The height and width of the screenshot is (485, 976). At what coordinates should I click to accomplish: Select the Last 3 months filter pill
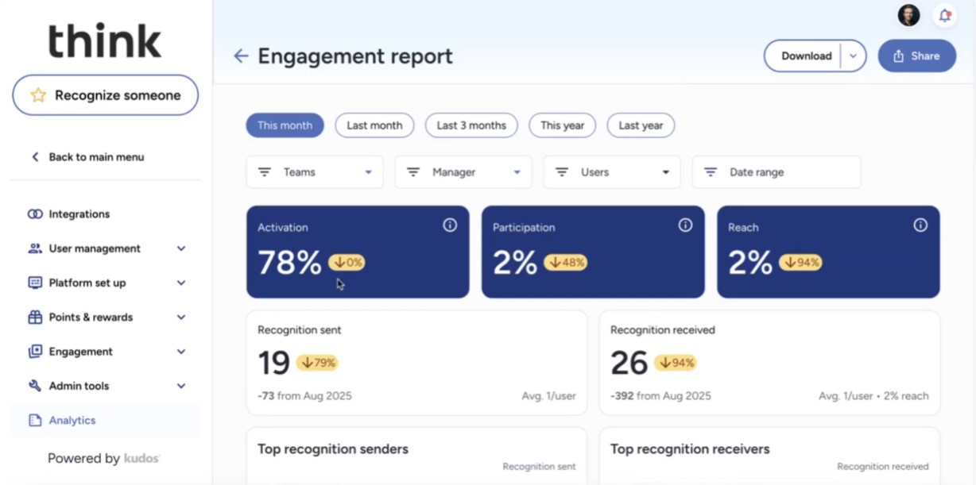click(471, 125)
